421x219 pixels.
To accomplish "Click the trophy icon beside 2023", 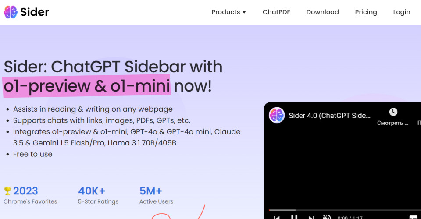I will [7, 191].
